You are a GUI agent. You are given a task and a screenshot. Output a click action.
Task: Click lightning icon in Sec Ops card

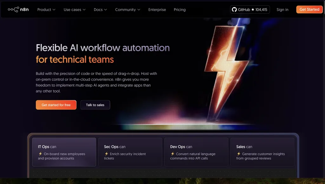point(107,154)
